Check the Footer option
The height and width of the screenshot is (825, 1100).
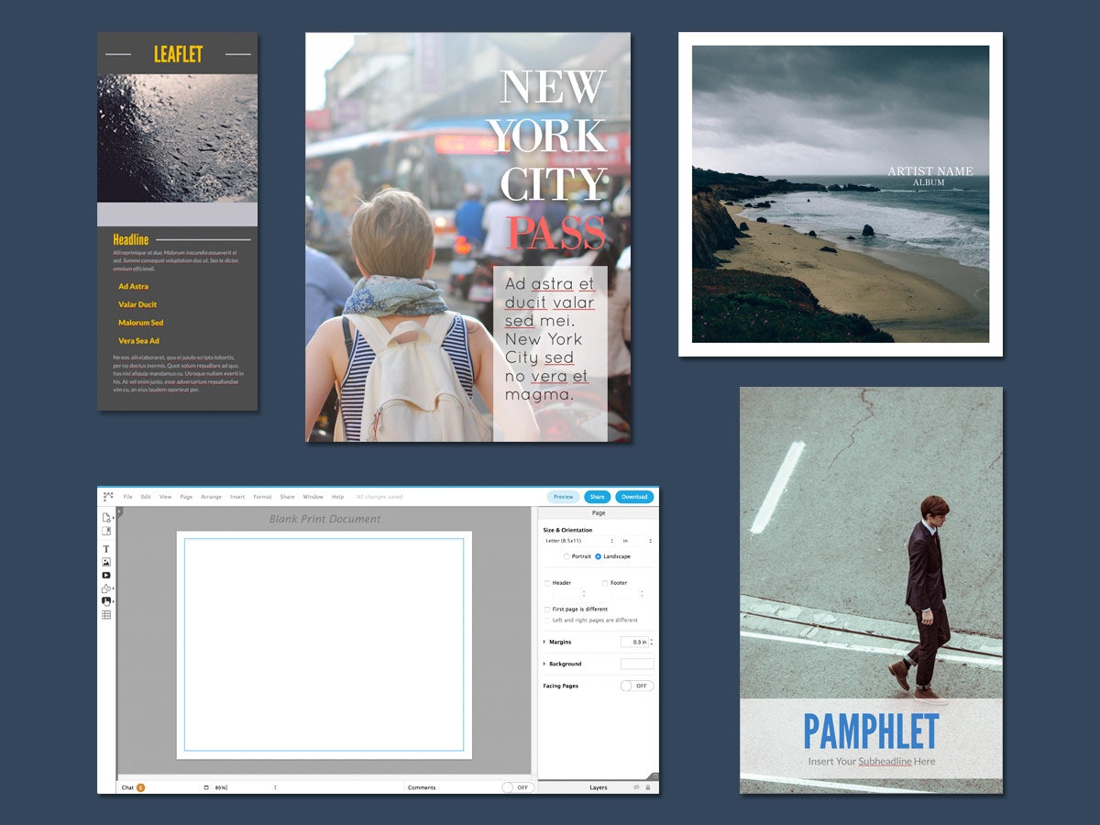tap(605, 582)
